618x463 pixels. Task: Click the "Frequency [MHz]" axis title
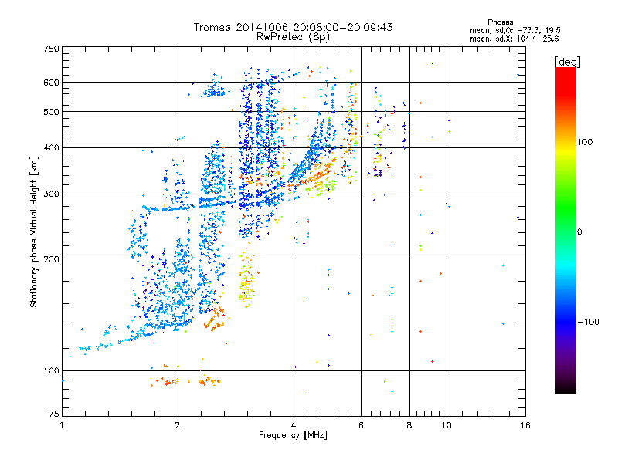(293, 435)
